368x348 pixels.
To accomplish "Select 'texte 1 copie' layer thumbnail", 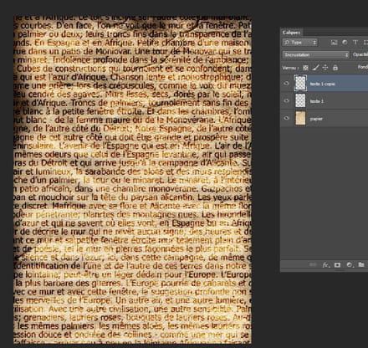I will tap(300, 83).
